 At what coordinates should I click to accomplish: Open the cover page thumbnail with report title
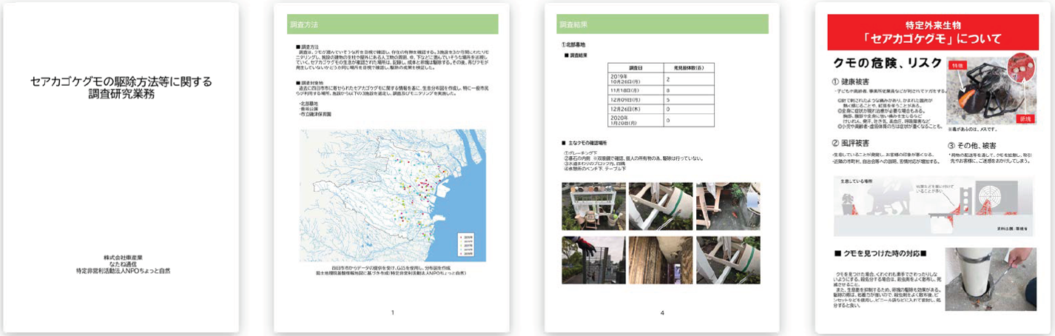120,167
